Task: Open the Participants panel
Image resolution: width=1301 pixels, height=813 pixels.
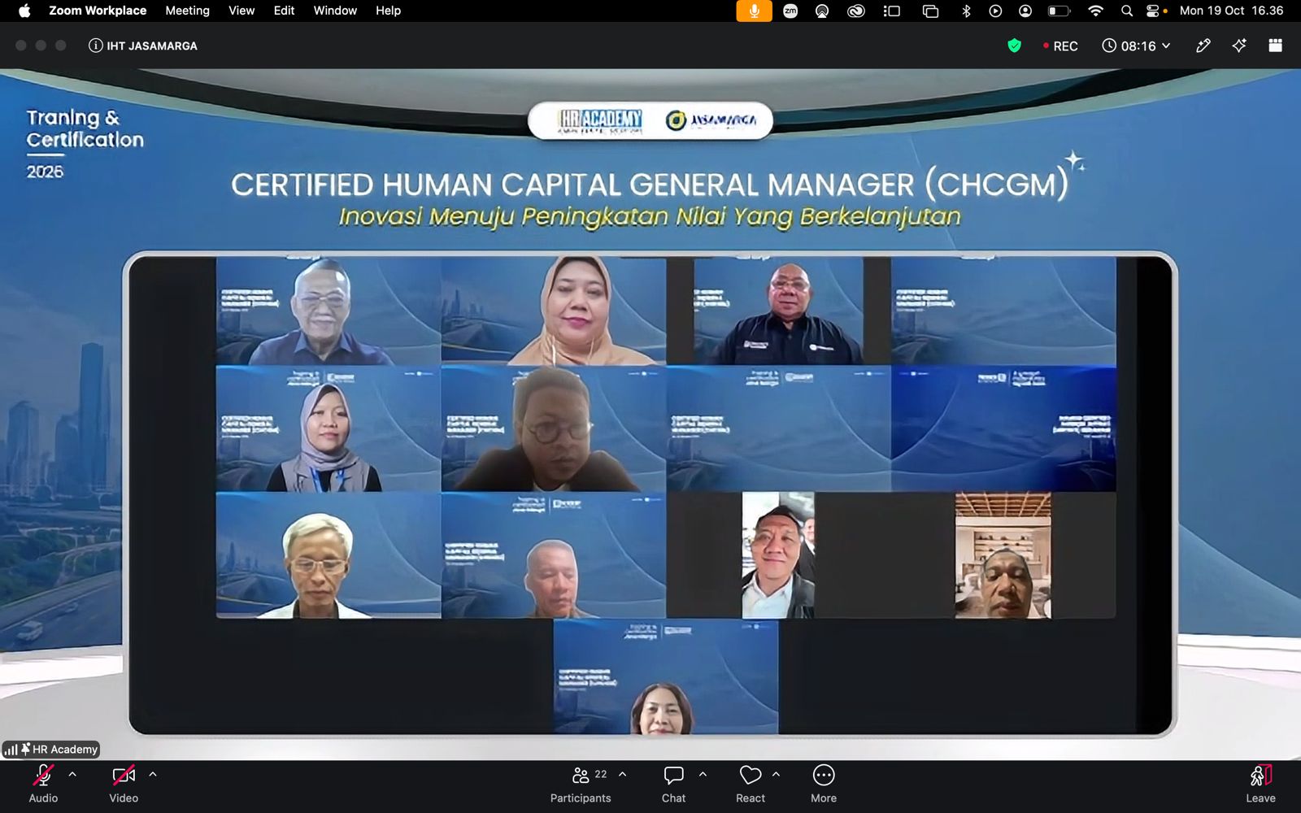Action: [x=581, y=784]
